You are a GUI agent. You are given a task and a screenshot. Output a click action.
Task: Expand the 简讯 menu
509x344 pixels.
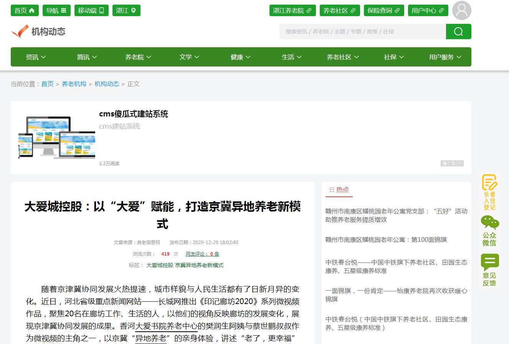[x=87, y=57]
